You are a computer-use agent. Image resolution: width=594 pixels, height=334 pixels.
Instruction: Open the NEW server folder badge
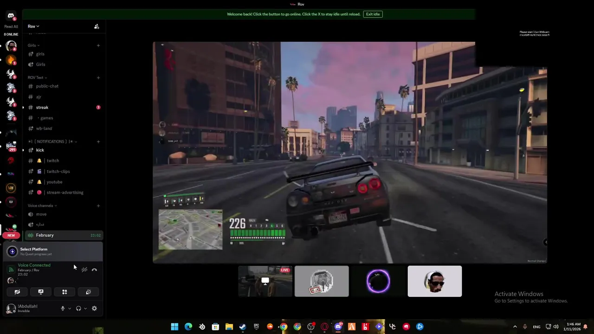coord(11,235)
